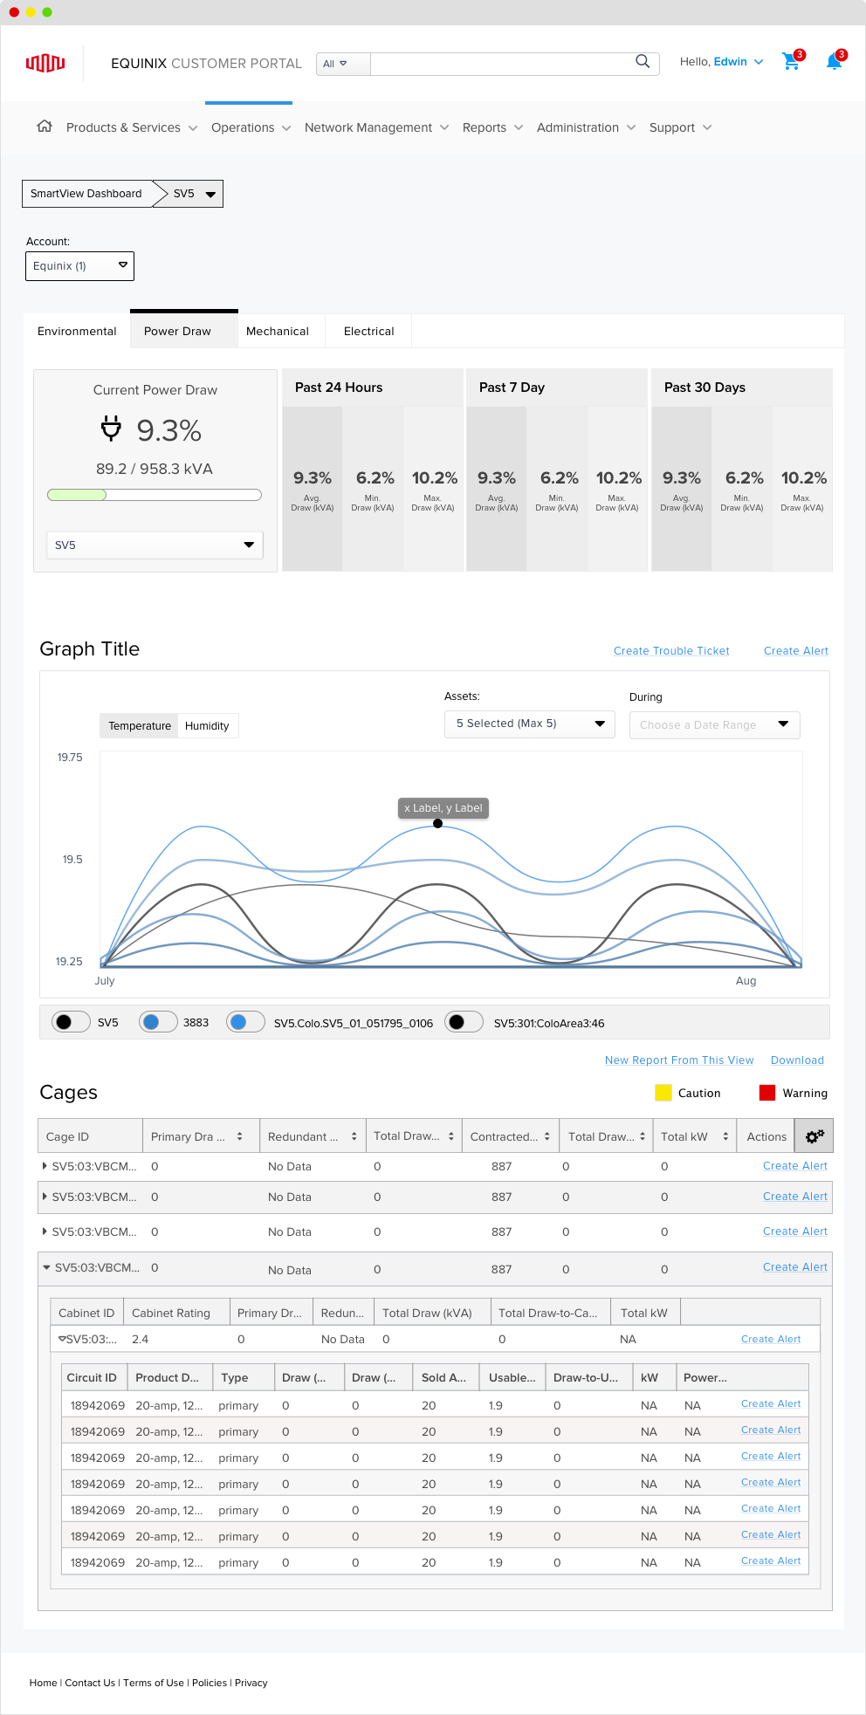Click Create Alert link above graph

[x=796, y=651]
